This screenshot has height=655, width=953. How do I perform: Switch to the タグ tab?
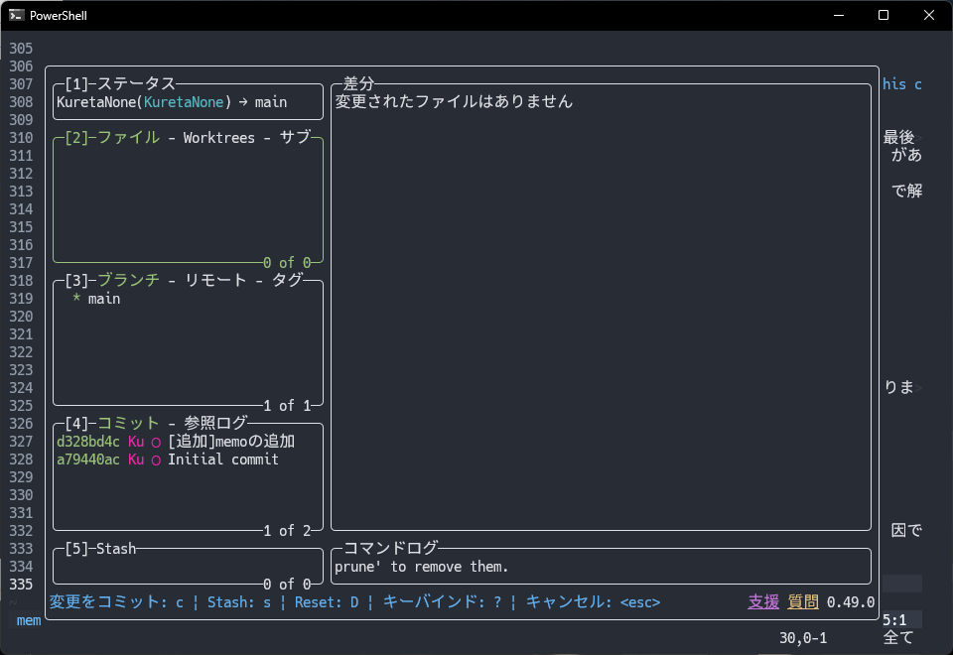287,281
